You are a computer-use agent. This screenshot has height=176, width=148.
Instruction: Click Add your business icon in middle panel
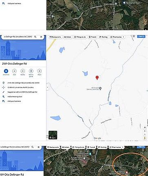[4, 101]
